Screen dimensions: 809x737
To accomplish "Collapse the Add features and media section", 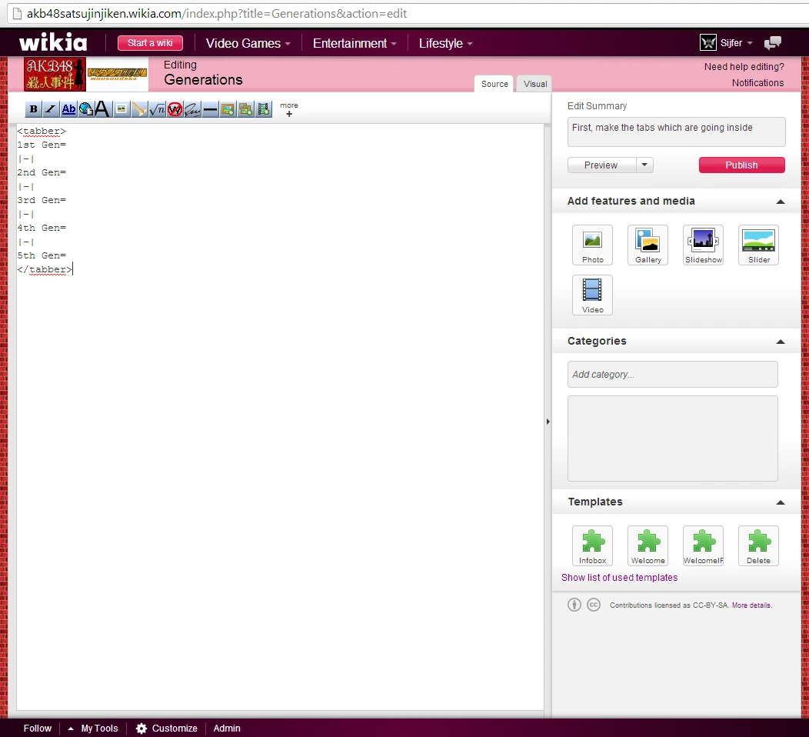I will (780, 202).
